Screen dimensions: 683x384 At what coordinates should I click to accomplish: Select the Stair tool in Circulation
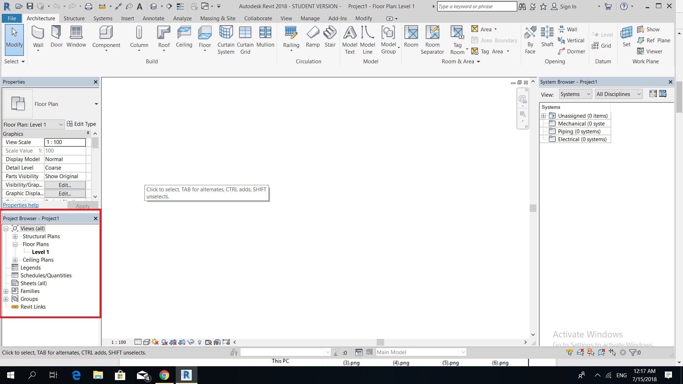(330, 37)
